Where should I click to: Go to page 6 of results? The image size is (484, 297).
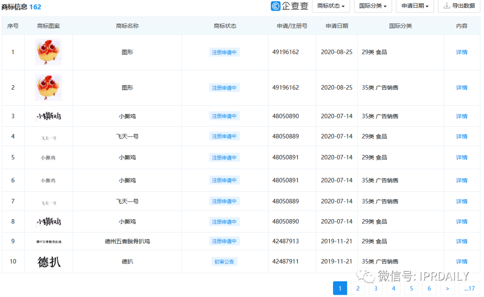[429, 288]
